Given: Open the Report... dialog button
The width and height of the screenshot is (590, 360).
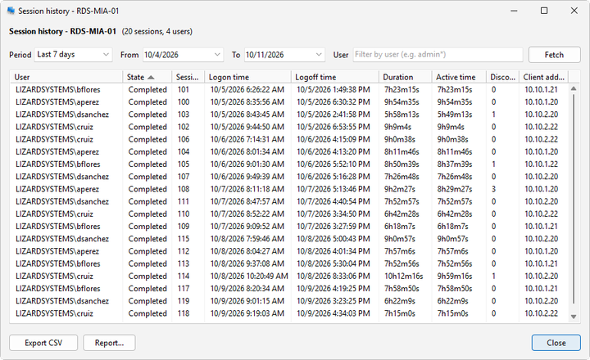Looking at the screenshot, I should (109, 343).
